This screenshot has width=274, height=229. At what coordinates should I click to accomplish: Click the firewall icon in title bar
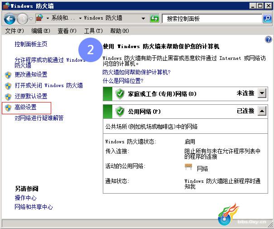6,6
